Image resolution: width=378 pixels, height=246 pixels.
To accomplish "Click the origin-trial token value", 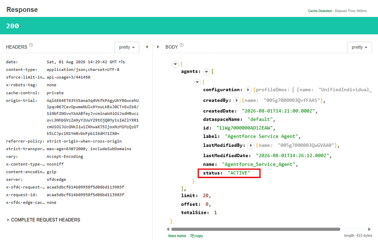I will point(93,117).
